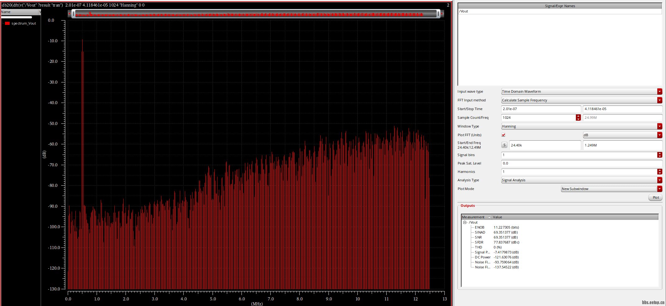Open the Plot Mode New Subwindow dropdown
The image size is (666, 306).
pyautogui.click(x=659, y=189)
